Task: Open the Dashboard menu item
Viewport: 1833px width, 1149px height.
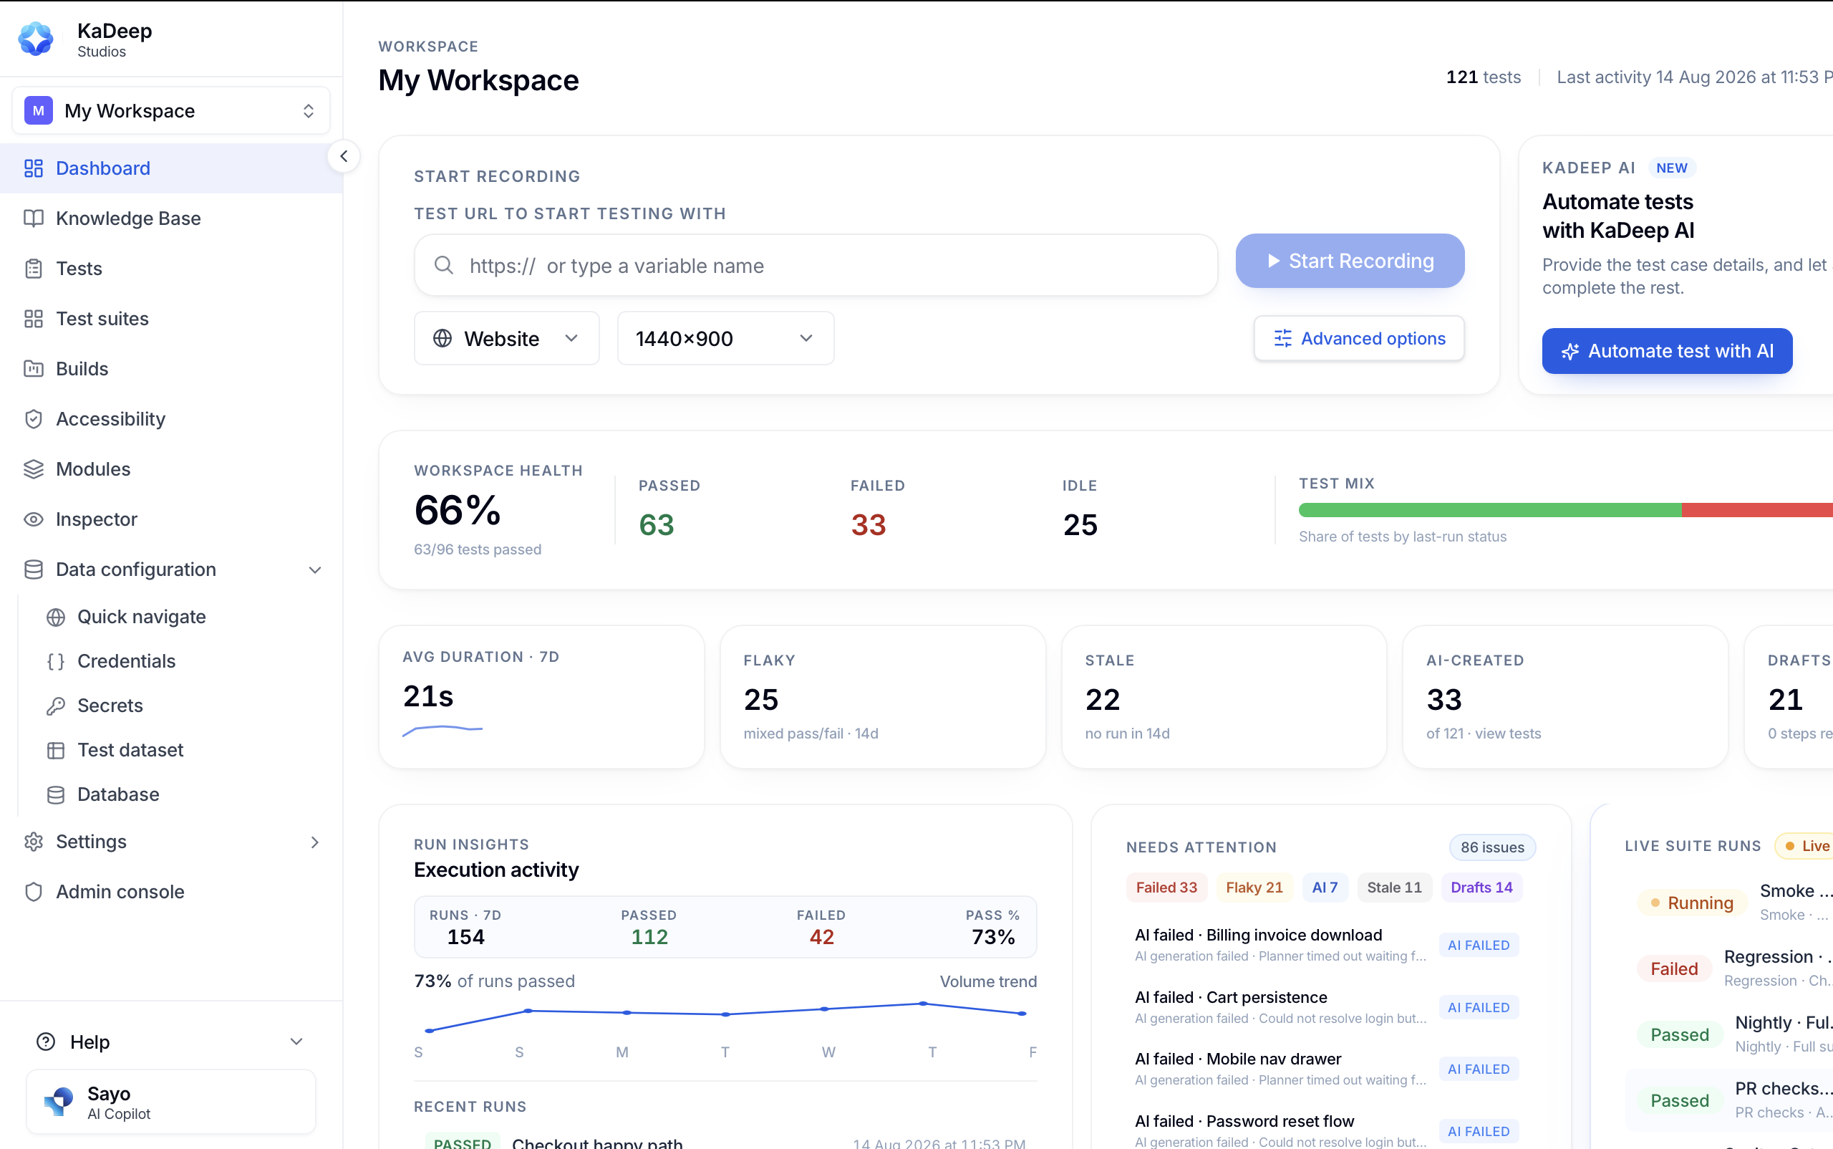Action: coord(171,168)
